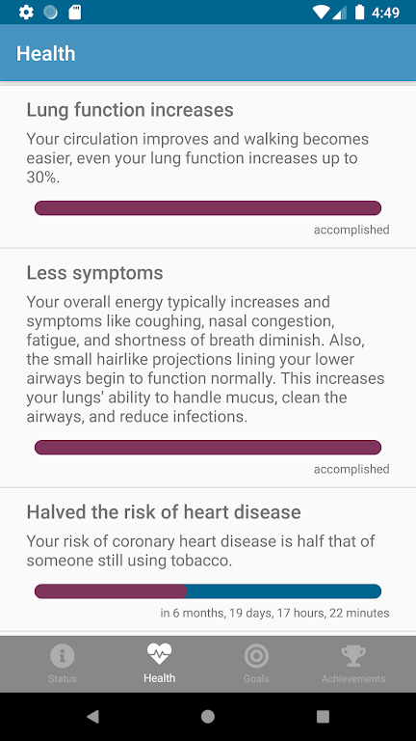
Task: Tap the battery icon in status bar
Action: point(359,13)
